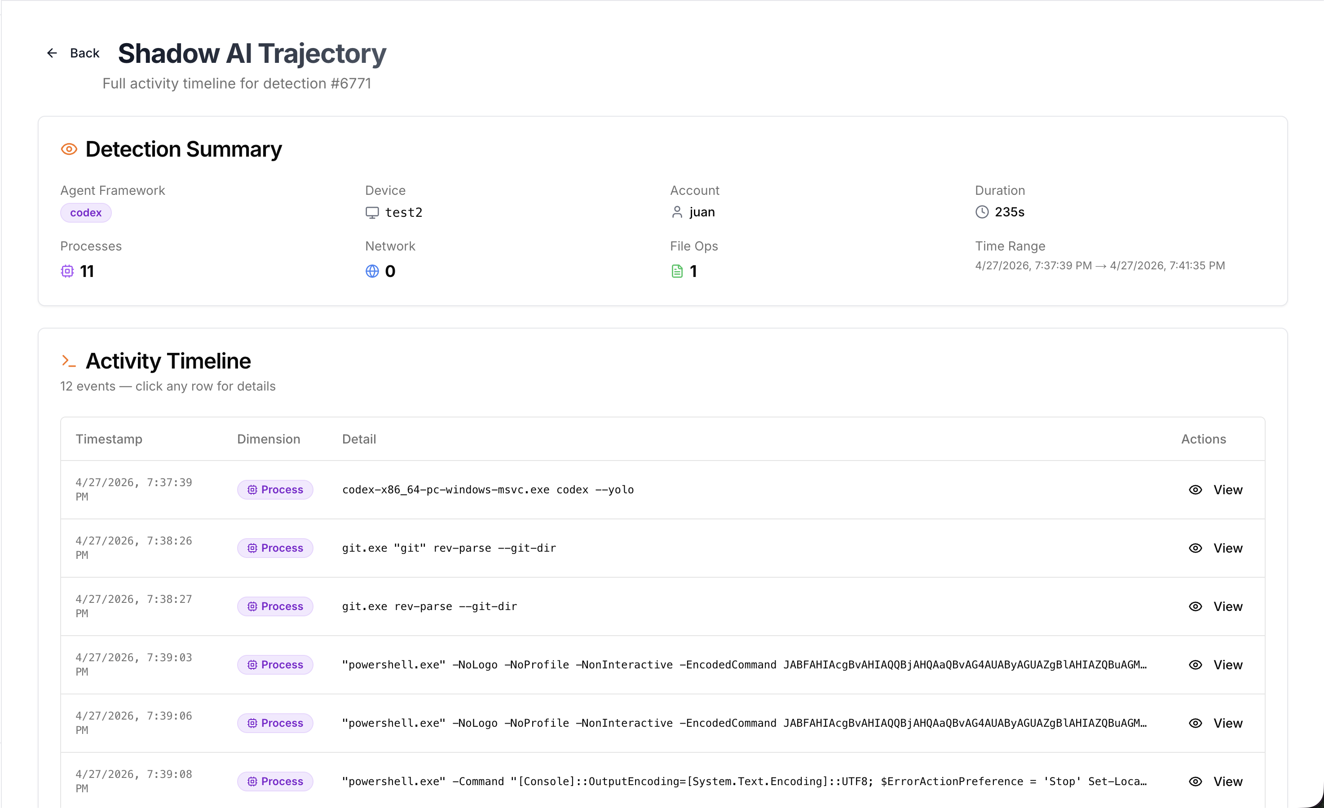
Task: Click the eye icon in the 7:39:08 row
Action: pyautogui.click(x=1196, y=782)
